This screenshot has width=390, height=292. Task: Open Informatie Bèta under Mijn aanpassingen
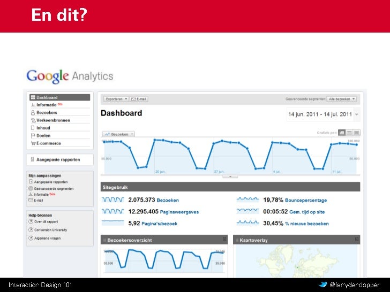point(44,195)
